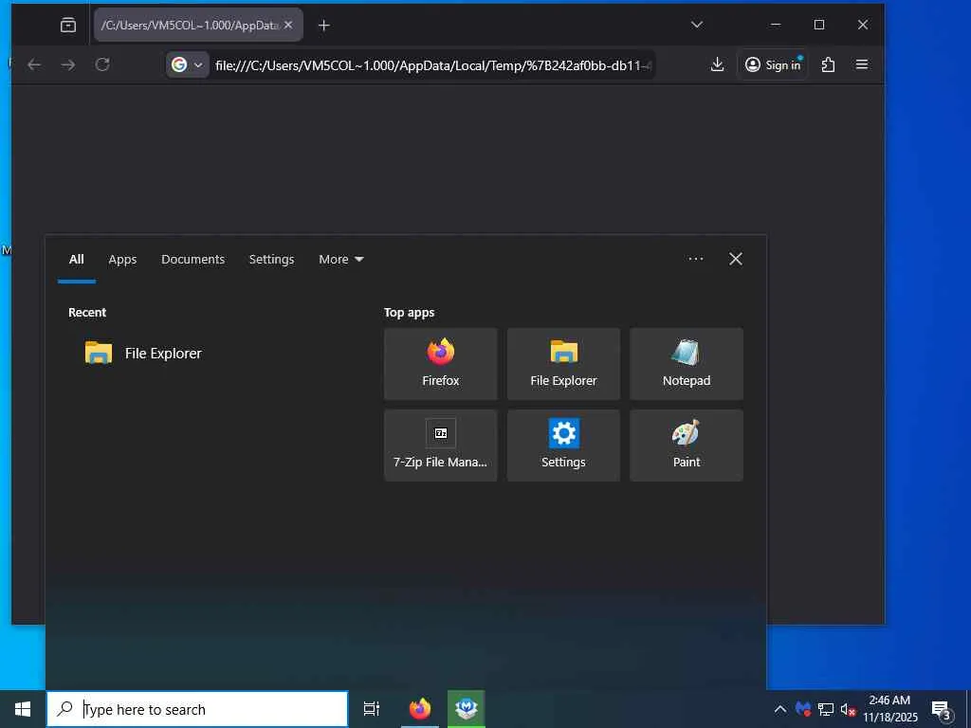Open Malwarebytes installer taskbar icon
This screenshot has height=728, width=971.
point(466,709)
